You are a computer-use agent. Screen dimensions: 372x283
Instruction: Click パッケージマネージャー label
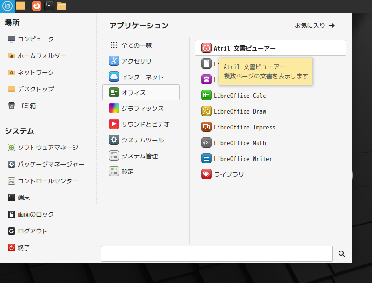[x=51, y=164]
